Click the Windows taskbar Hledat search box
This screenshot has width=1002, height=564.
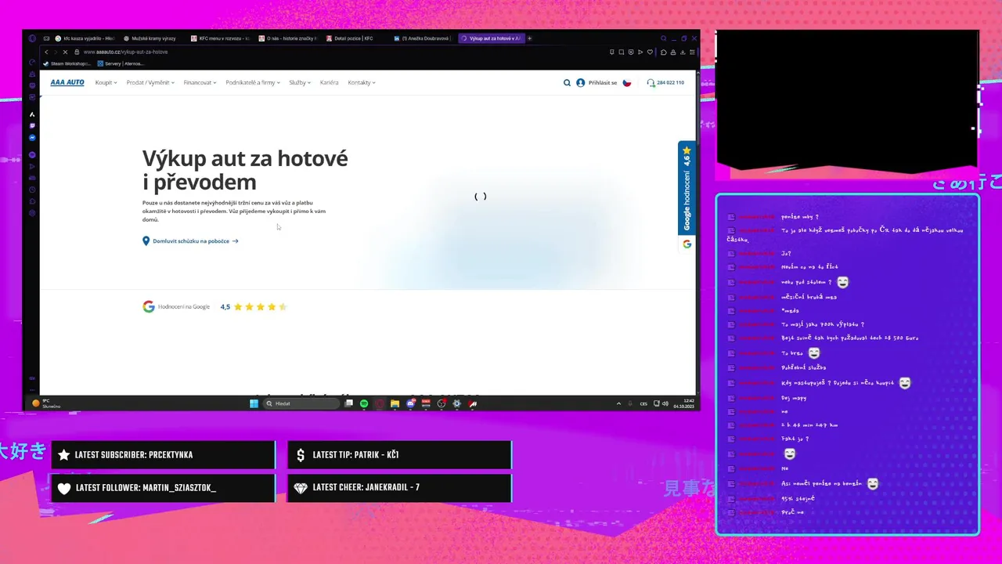point(301,403)
